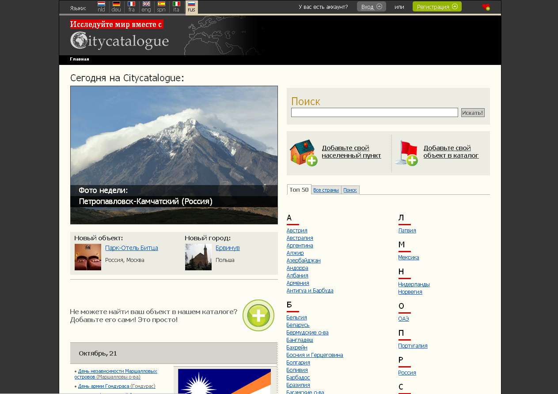
Task: Click the house add-settlement icon
Action: click(x=304, y=153)
